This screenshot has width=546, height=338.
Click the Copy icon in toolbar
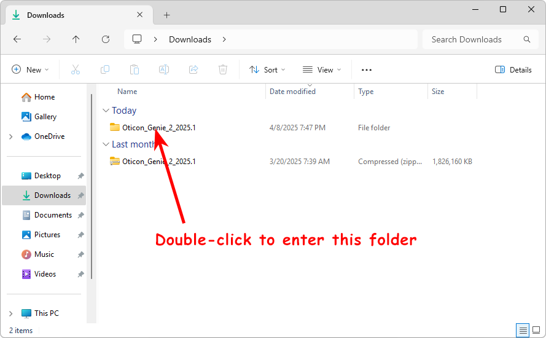[x=105, y=70]
